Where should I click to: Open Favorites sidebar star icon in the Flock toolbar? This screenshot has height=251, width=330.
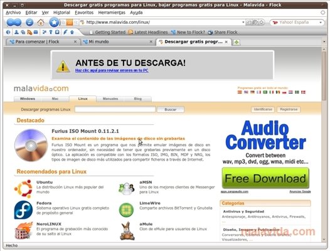[45, 32]
